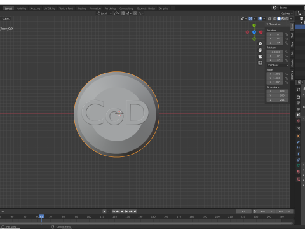Open the pivot point dropdown
305x229 pixels.
pyautogui.click(x=117, y=13)
